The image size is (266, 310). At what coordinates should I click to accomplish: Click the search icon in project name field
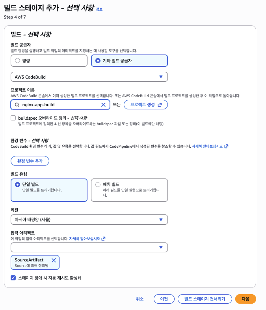[17, 105]
